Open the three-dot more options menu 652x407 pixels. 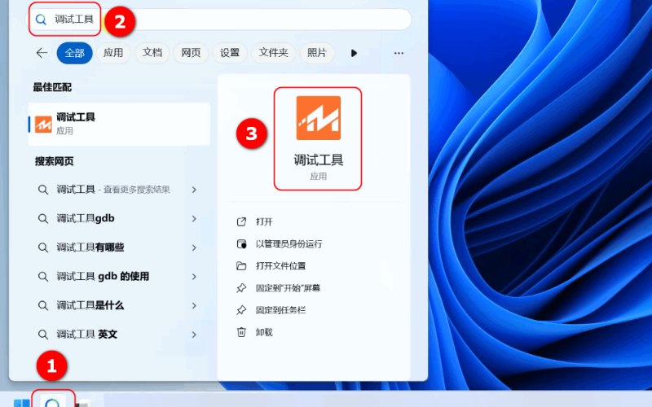coord(399,53)
